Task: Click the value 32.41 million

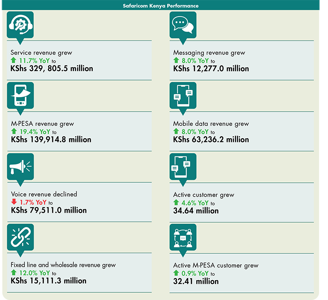Action: (196, 281)
